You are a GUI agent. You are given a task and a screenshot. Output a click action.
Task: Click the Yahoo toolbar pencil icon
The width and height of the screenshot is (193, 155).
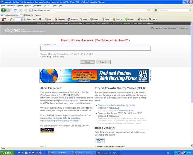click(x=11, y=19)
